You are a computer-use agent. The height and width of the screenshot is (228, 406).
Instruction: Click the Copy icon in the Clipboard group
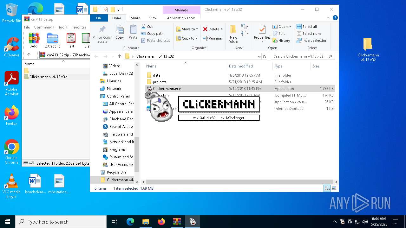(120, 32)
